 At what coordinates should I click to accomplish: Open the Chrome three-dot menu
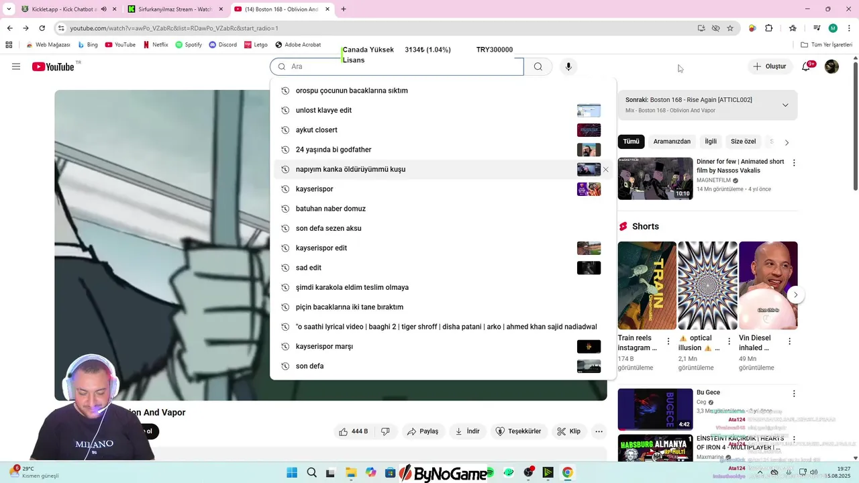(x=848, y=28)
